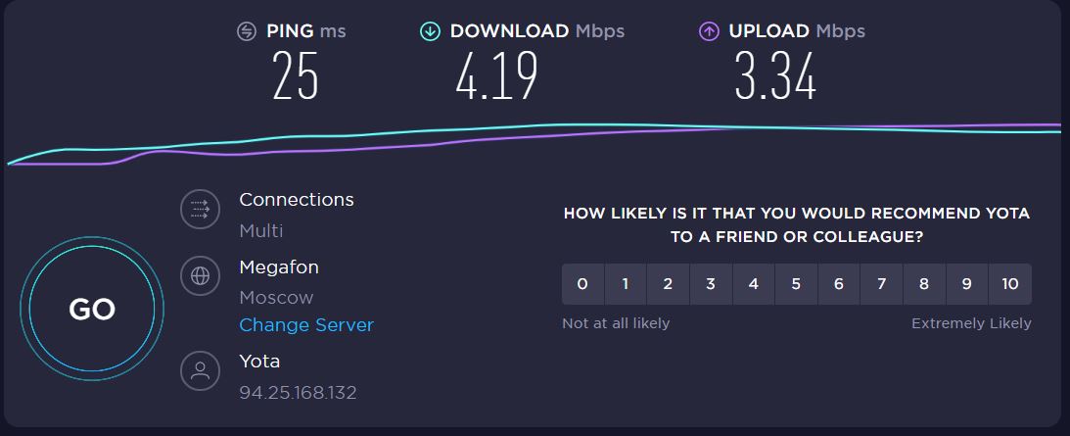Pick rating 7 on the survey
1070x436 pixels.
click(x=881, y=284)
